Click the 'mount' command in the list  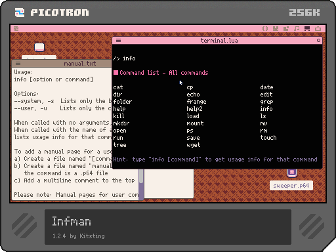click(195, 123)
